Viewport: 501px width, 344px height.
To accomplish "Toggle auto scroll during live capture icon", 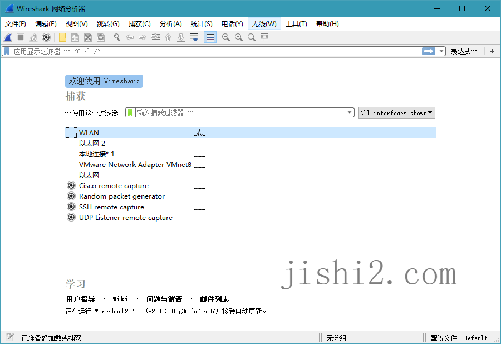I will tap(194, 37).
